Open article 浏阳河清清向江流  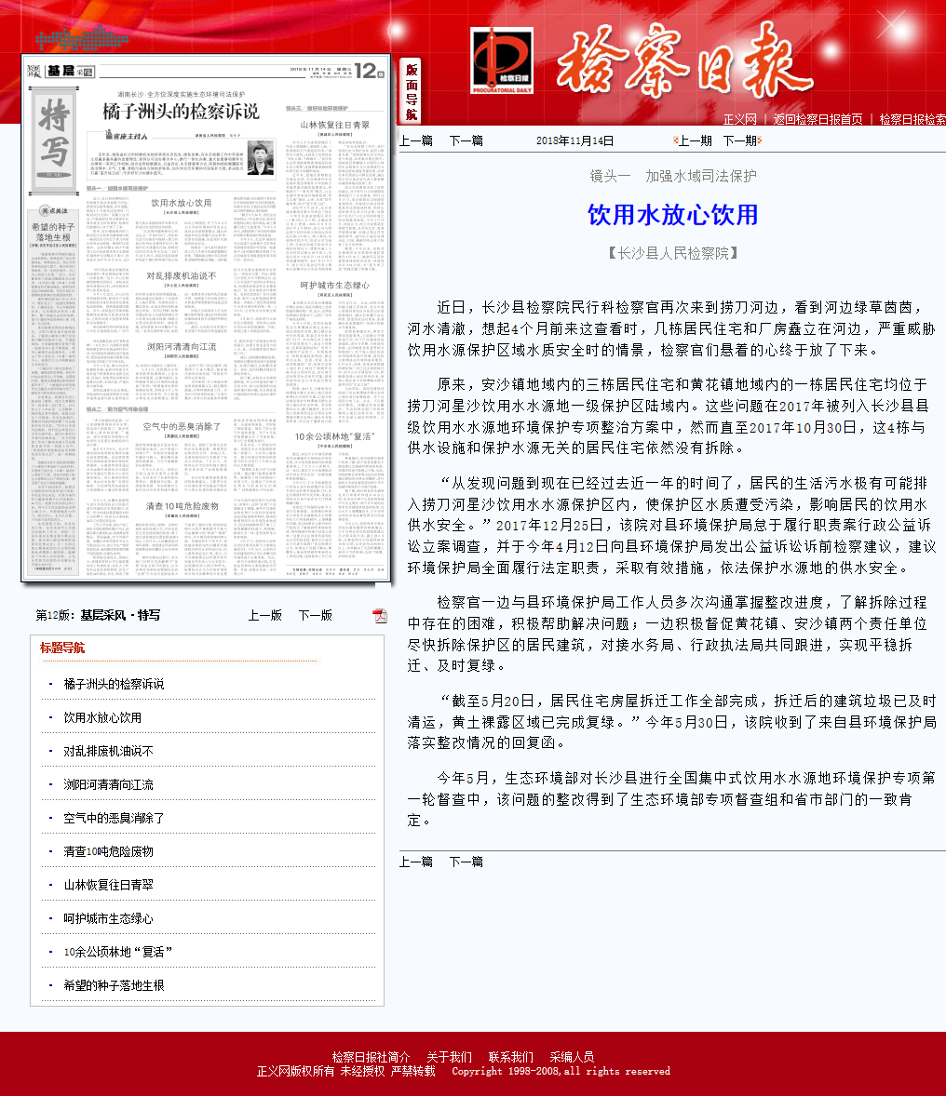108,784
